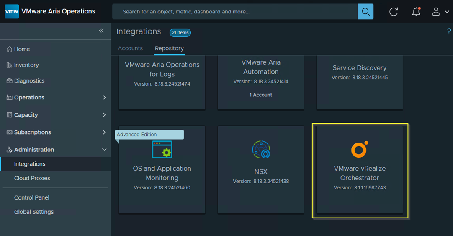The image size is (453, 236).
Task: Click the VMware Aria Operations title
Action: coord(58,11)
